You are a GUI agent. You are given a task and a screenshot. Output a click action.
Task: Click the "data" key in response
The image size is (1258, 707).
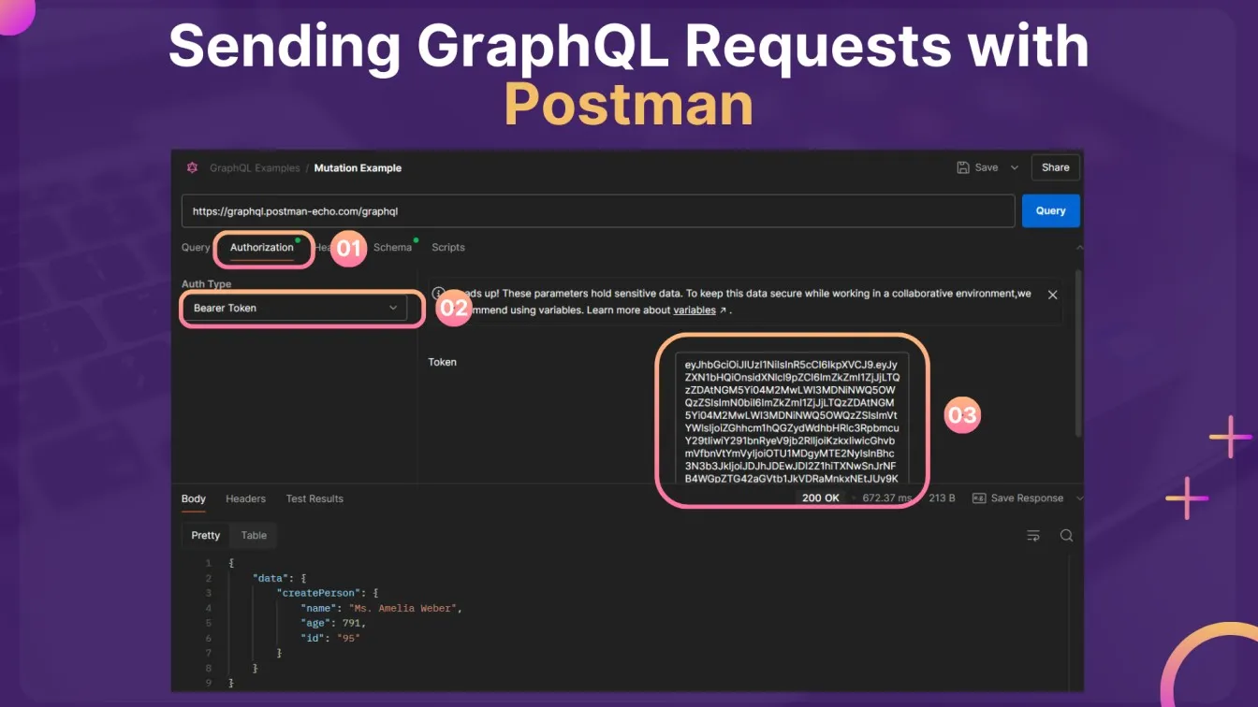click(x=270, y=579)
